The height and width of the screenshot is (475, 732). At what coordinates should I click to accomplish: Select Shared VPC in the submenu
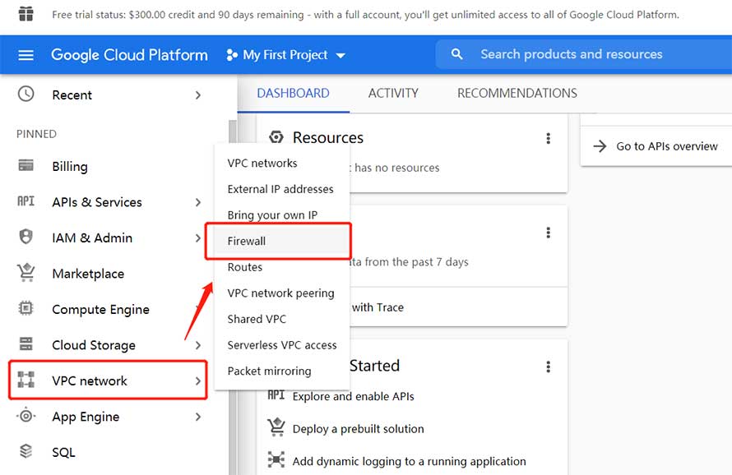[x=282, y=319]
